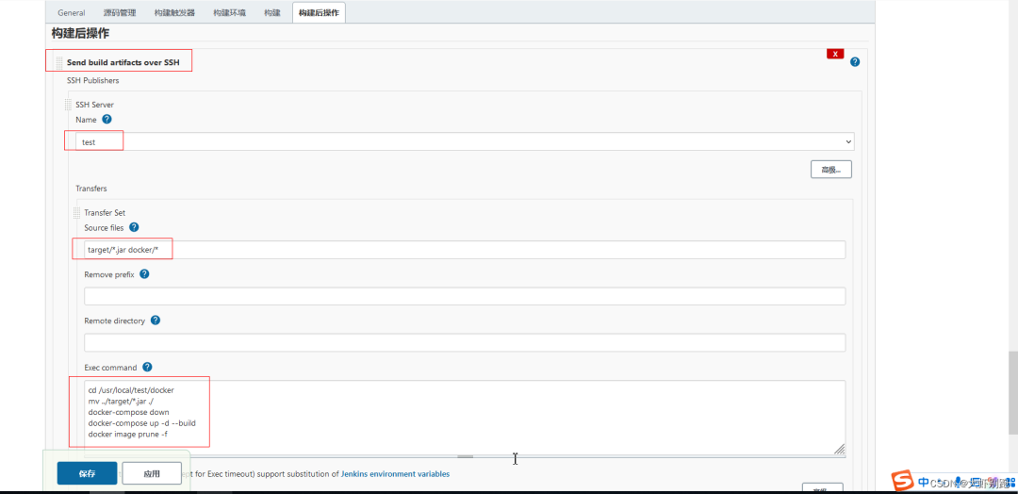Image resolution: width=1018 pixels, height=494 pixels.
Task: Click the Remote directory input field
Action: pyautogui.click(x=465, y=343)
